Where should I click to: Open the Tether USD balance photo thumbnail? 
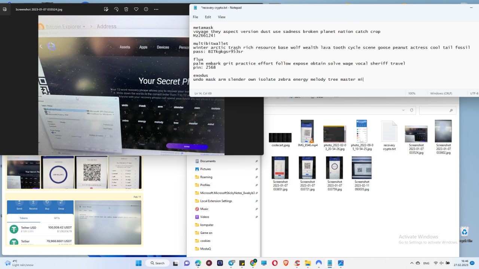[40, 222]
